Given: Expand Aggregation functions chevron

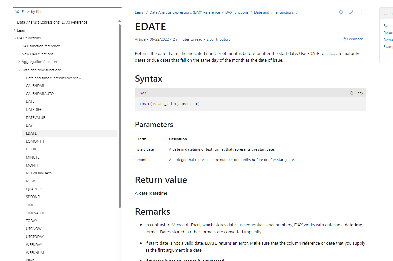Looking at the screenshot, I should coord(19,62).
